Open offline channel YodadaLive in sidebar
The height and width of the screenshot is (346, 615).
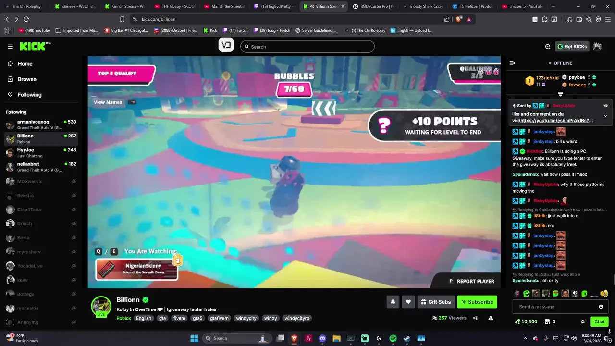click(x=41, y=266)
